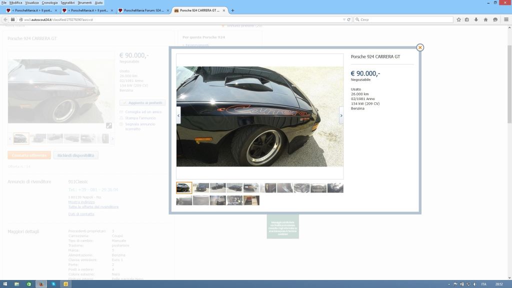Switch to the PorscheMania Forum: 924 tab
Screen dimensions: 512x288
click(x=143, y=10)
